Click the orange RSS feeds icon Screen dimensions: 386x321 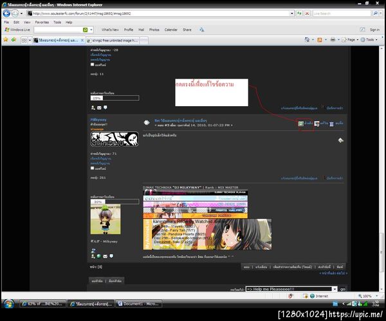[320, 40]
